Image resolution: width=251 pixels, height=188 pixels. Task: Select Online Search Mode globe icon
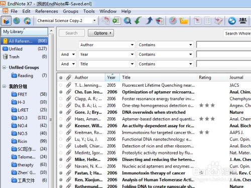tap(17, 21)
